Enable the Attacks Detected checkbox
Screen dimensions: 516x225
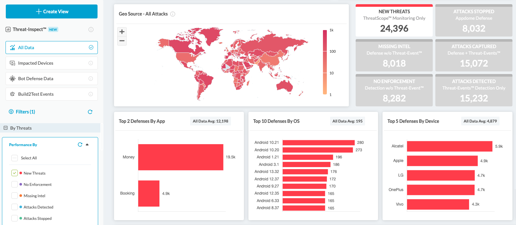[x=15, y=207]
